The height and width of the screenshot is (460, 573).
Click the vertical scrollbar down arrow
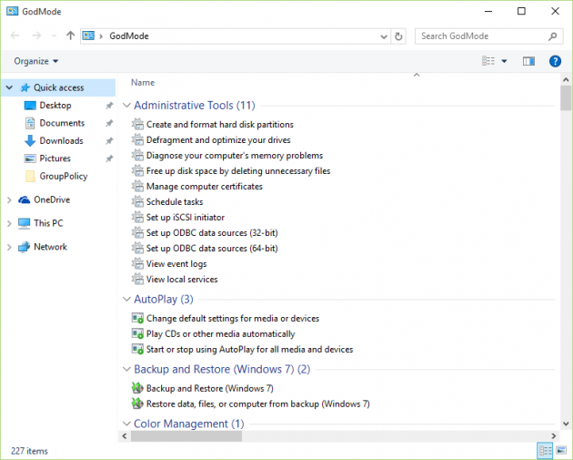566,424
